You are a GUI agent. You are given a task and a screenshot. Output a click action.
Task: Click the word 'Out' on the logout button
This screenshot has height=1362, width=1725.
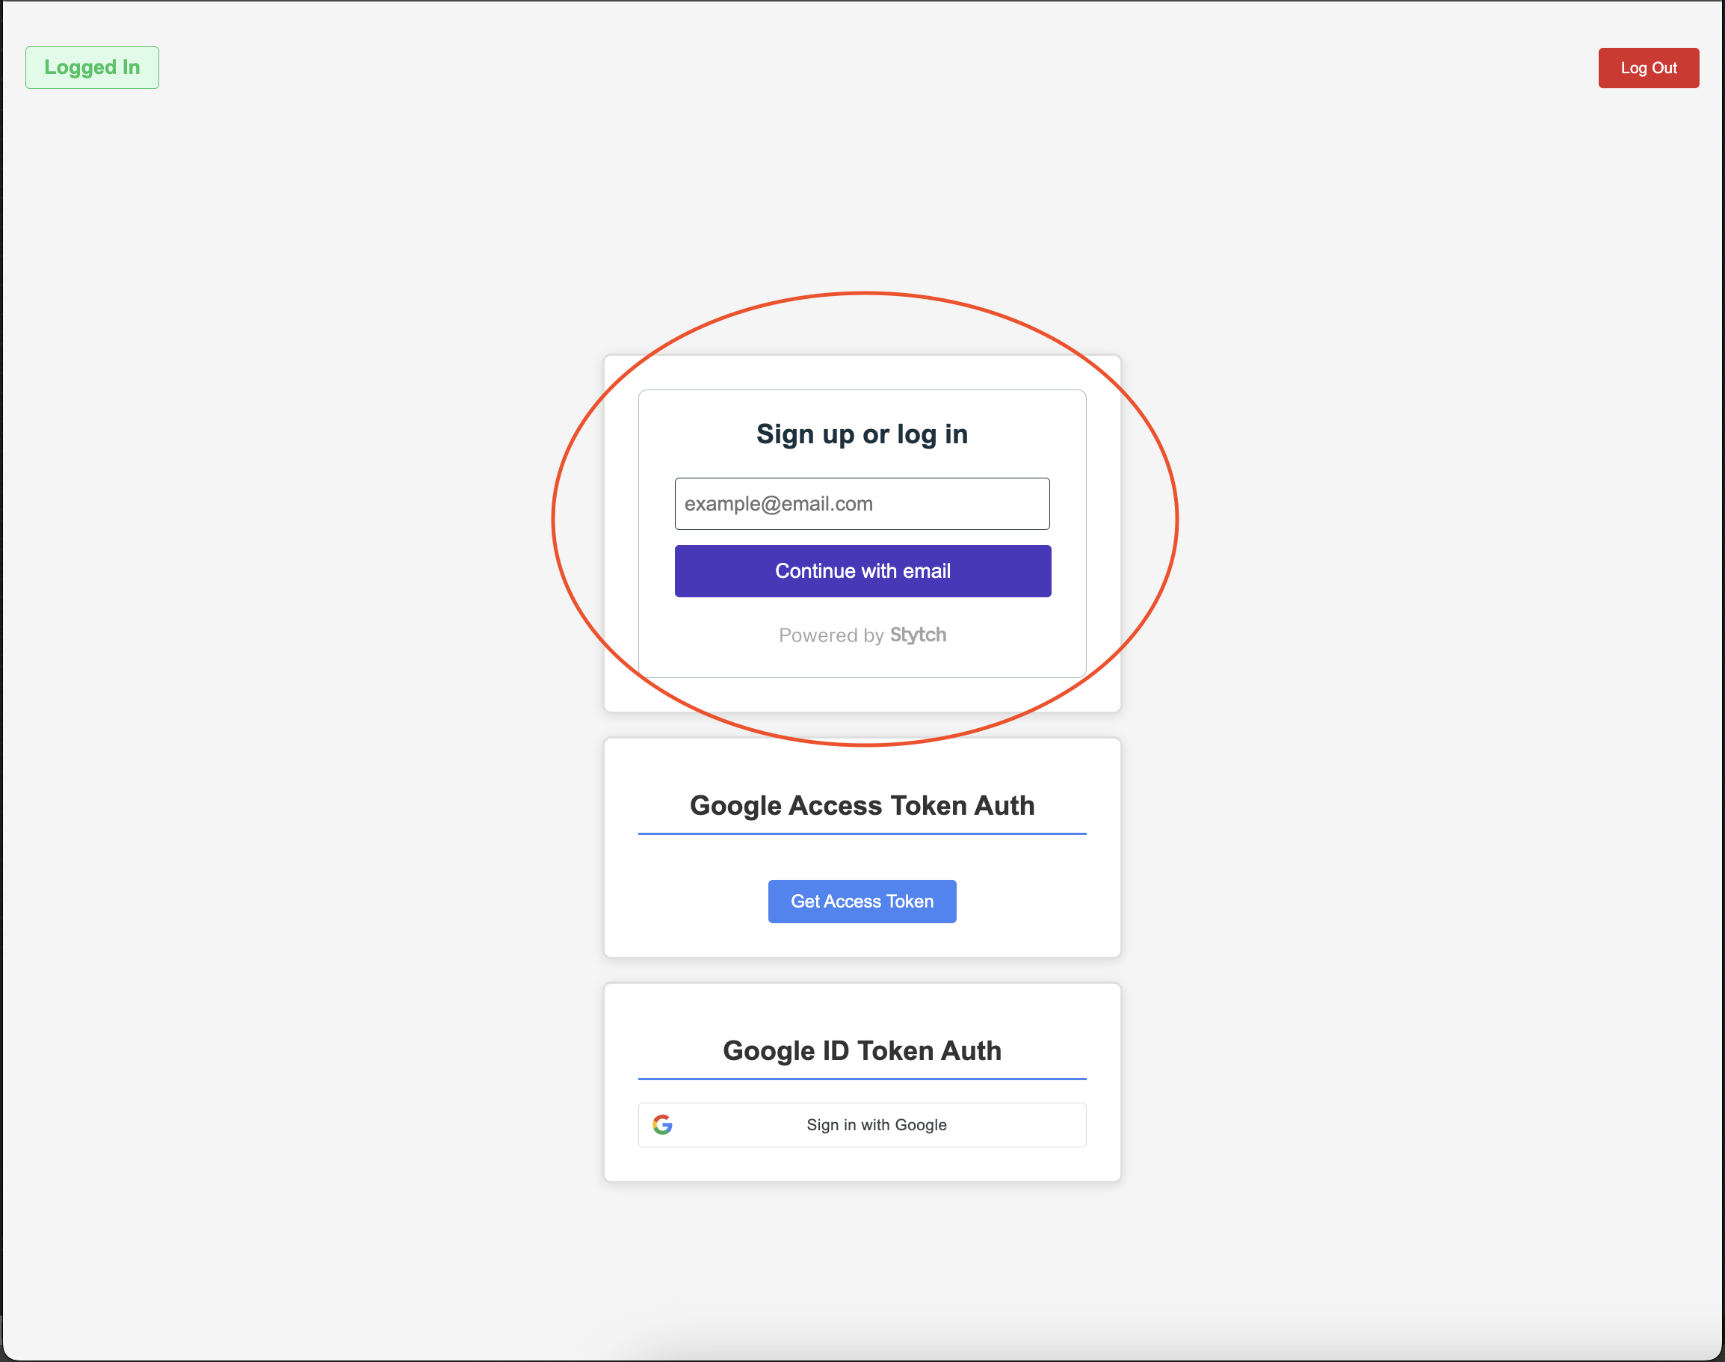[x=1664, y=68]
